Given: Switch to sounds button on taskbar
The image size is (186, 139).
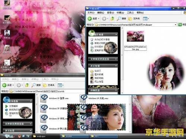Looking at the screenshot, I should point(75,136).
